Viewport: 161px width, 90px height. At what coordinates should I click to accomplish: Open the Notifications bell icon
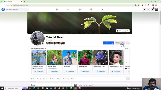pyautogui.click(x=152, y=9)
